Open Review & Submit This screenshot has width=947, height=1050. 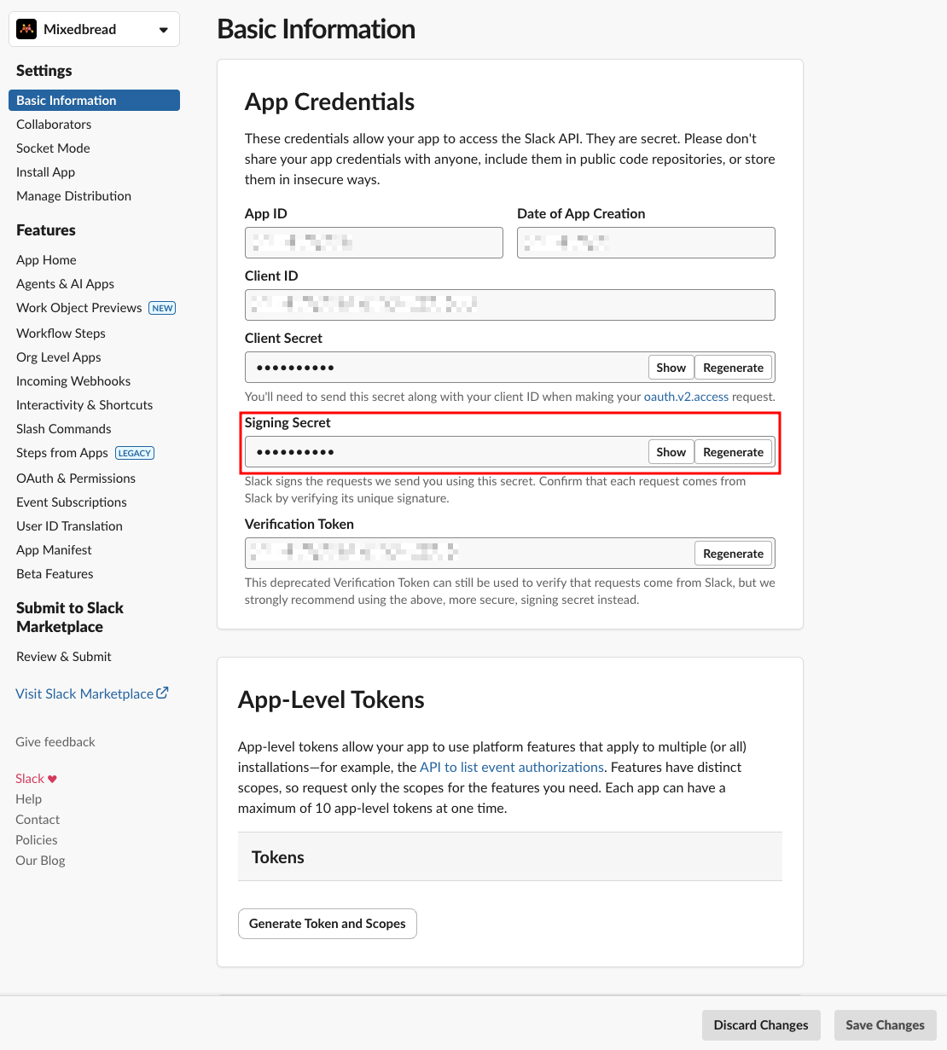63,657
